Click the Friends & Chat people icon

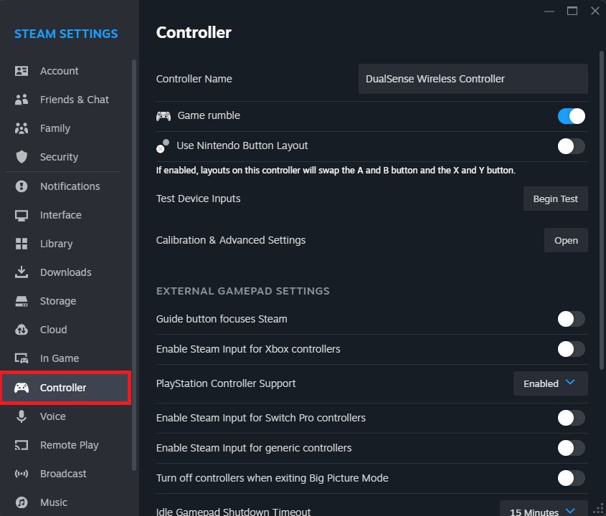[22, 100]
